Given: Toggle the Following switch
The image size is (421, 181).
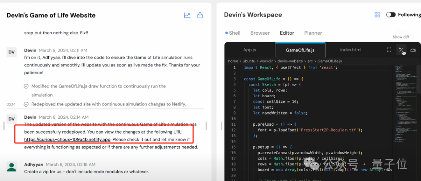Looking at the screenshot, I should click(x=391, y=15).
